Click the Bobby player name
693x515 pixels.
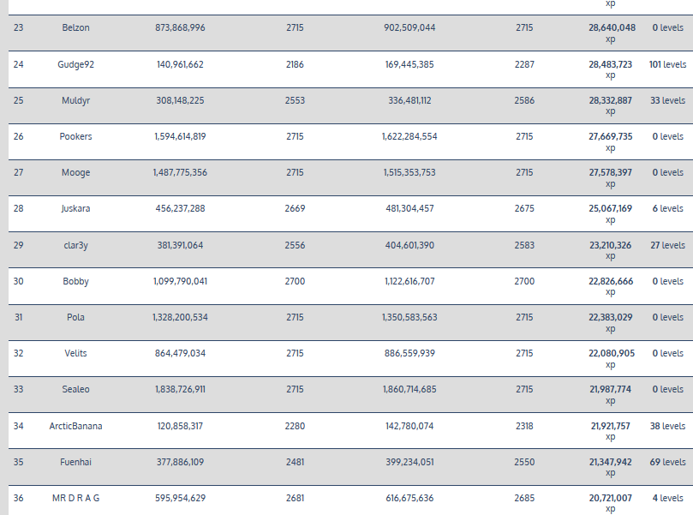pos(75,281)
